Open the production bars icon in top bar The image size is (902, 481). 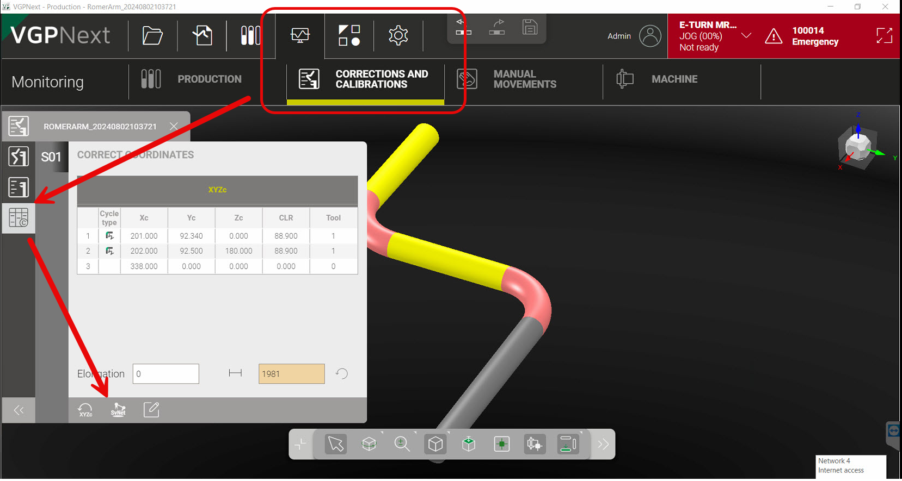tap(250, 36)
